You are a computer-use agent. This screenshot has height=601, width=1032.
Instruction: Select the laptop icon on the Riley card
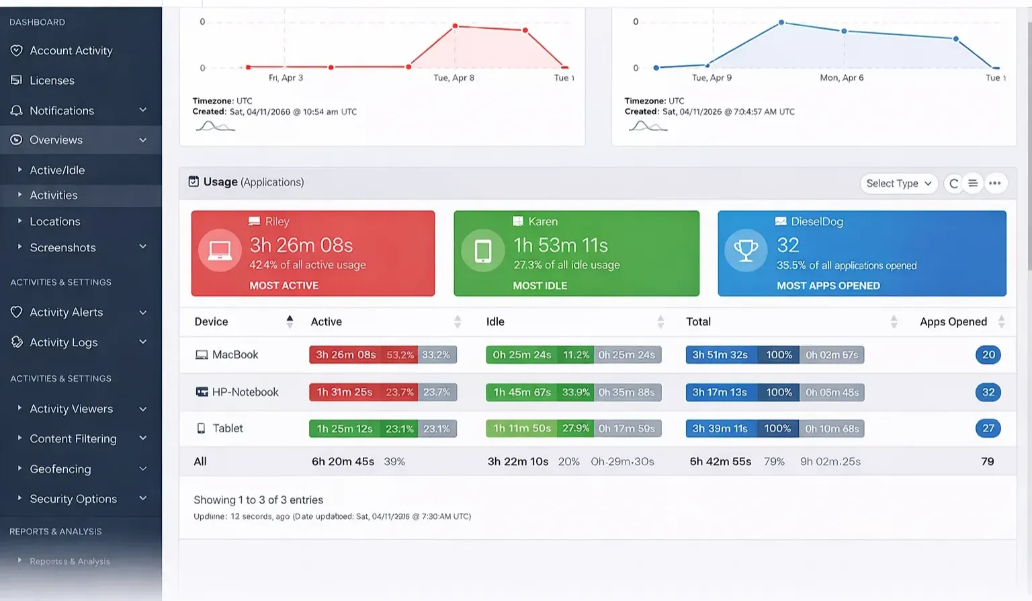219,250
